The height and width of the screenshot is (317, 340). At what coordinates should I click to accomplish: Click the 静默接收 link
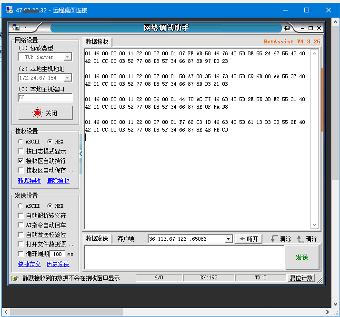click(x=29, y=181)
